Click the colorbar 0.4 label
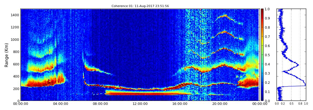Image resolution: width=313 pixels, height=110 pixels. click(x=267, y=64)
